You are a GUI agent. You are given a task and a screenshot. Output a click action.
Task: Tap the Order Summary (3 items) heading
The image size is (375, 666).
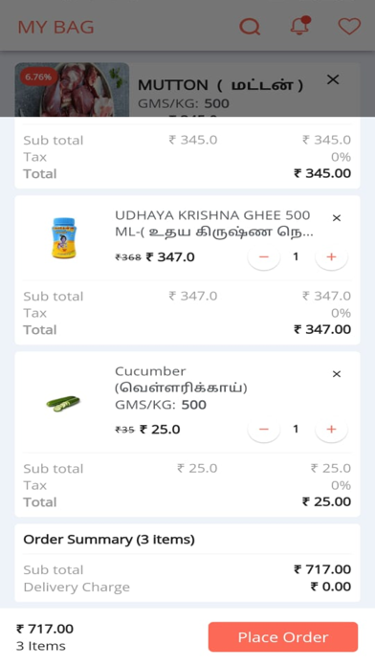pos(109,540)
